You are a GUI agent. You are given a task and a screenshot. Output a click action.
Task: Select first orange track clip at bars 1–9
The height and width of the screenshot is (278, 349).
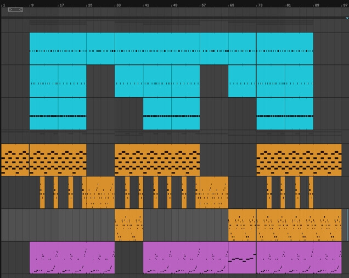click(15, 160)
